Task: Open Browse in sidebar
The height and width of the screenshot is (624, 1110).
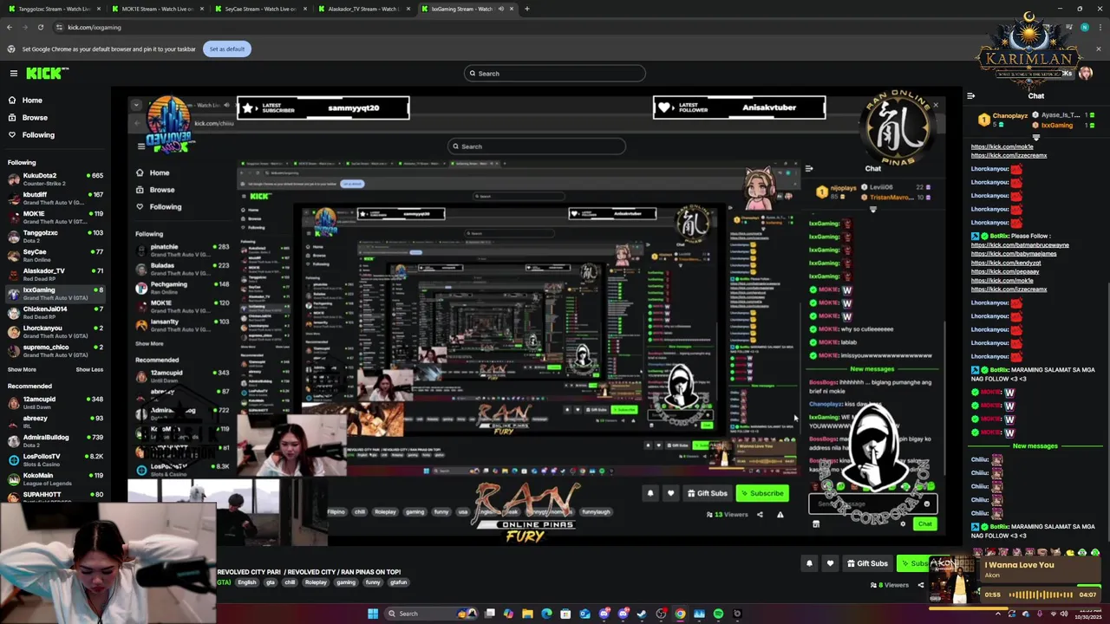Action: (x=35, y=118)
